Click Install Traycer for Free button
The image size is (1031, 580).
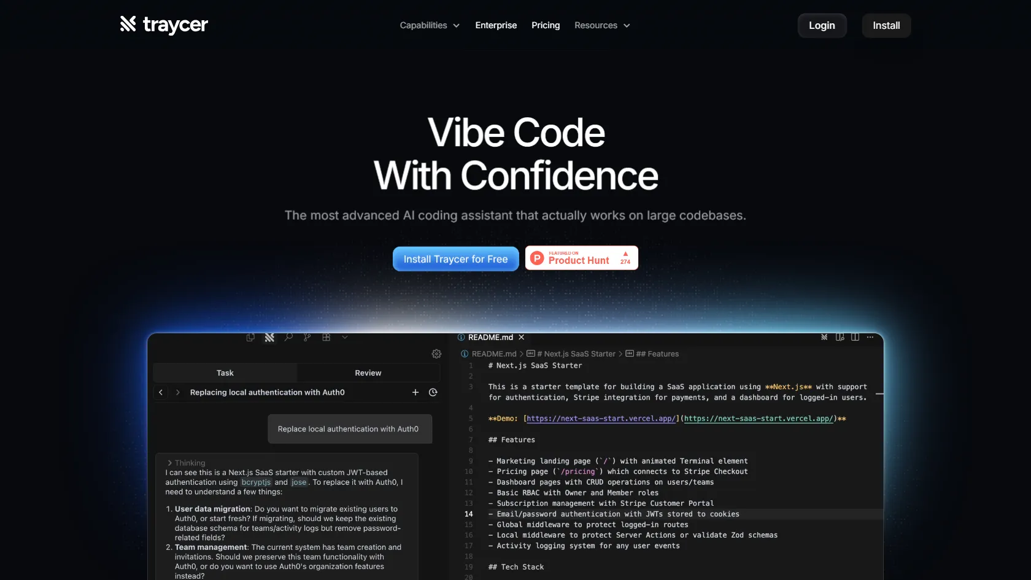(455, 259)
